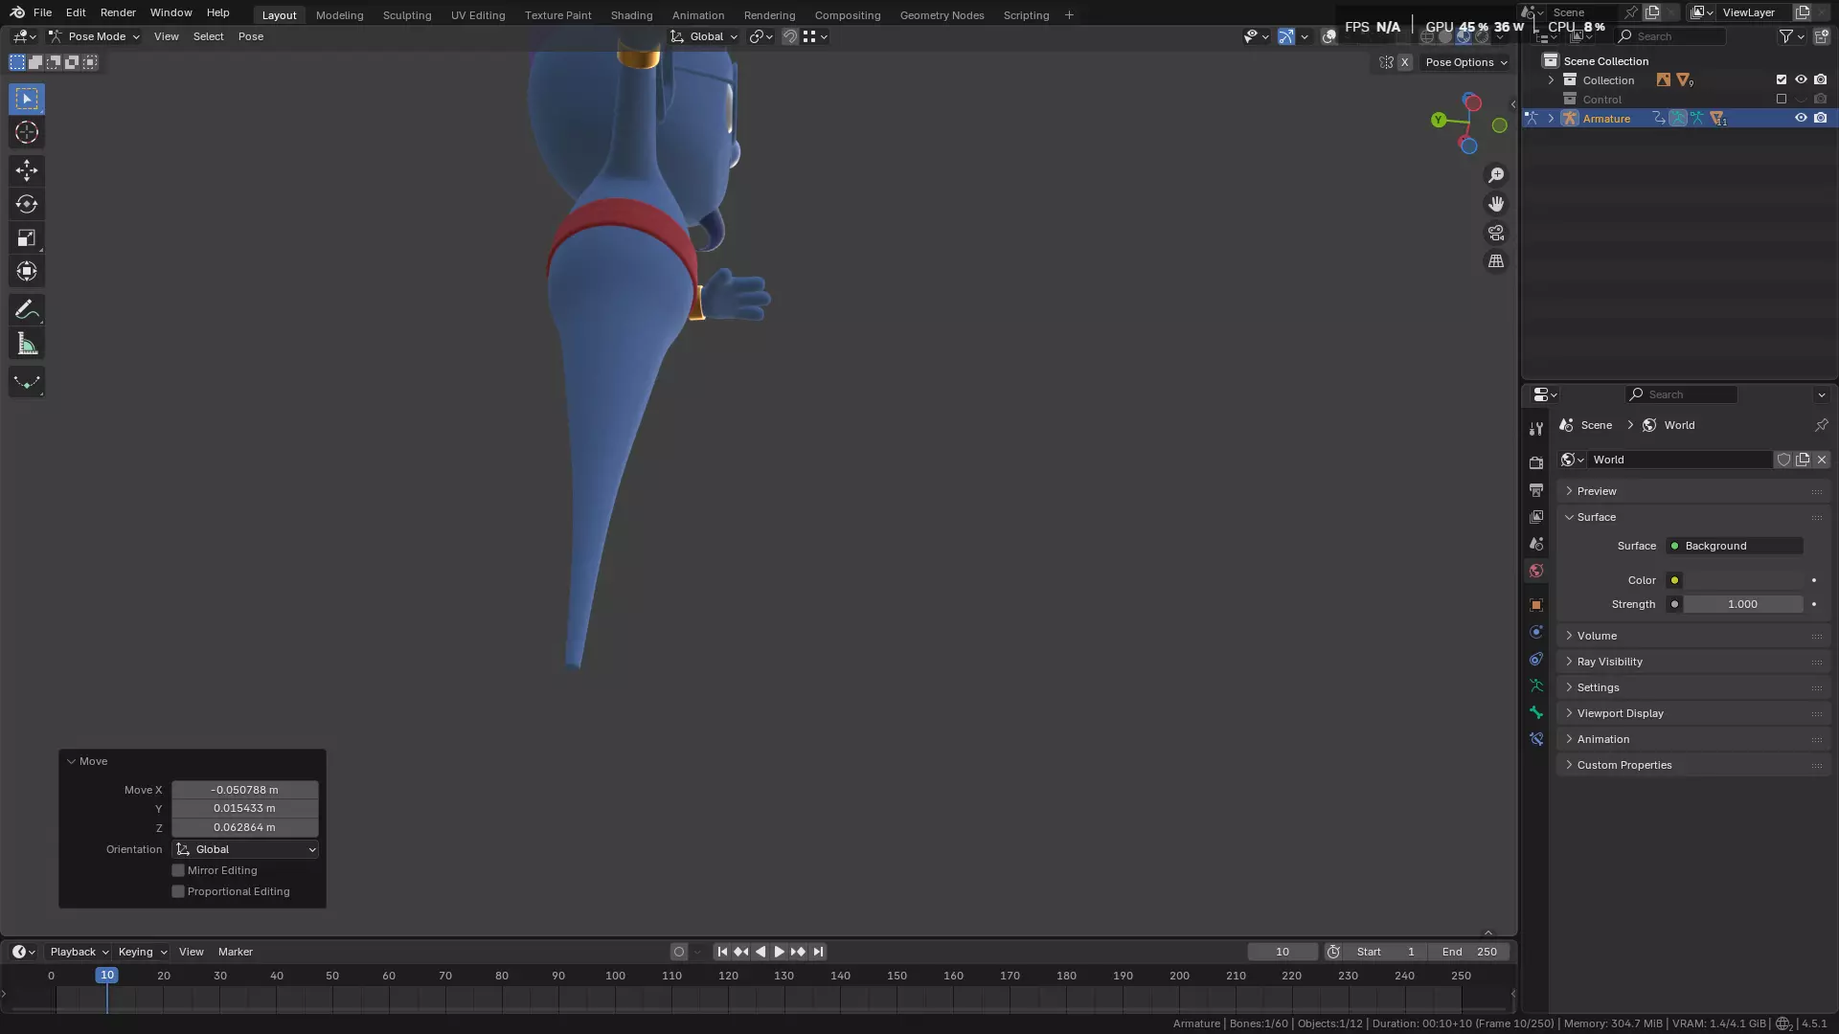Open the timeline Keying popover
Screen dimensions: 1839x1034
pos(142,952)
